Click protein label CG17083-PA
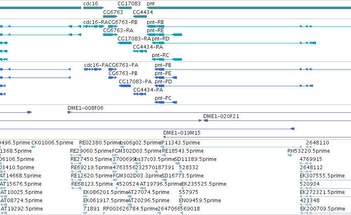The height and width of the screenshot is (215, 351). (135, 82)
